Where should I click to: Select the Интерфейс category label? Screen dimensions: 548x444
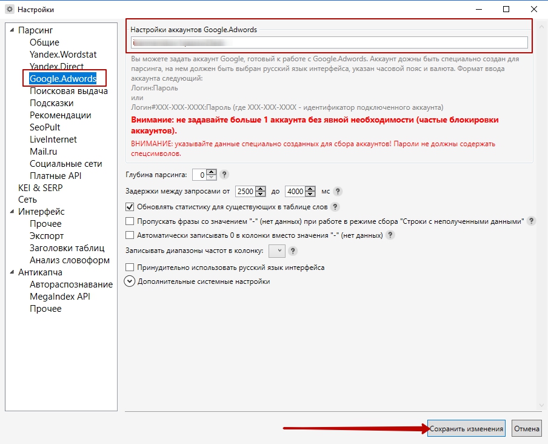tap(42, 212)
